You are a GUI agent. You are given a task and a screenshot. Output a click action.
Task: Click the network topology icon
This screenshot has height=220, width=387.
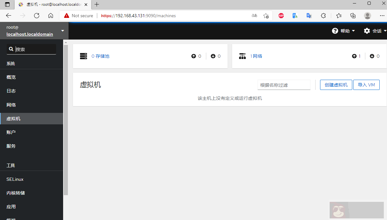coord(242,56)
